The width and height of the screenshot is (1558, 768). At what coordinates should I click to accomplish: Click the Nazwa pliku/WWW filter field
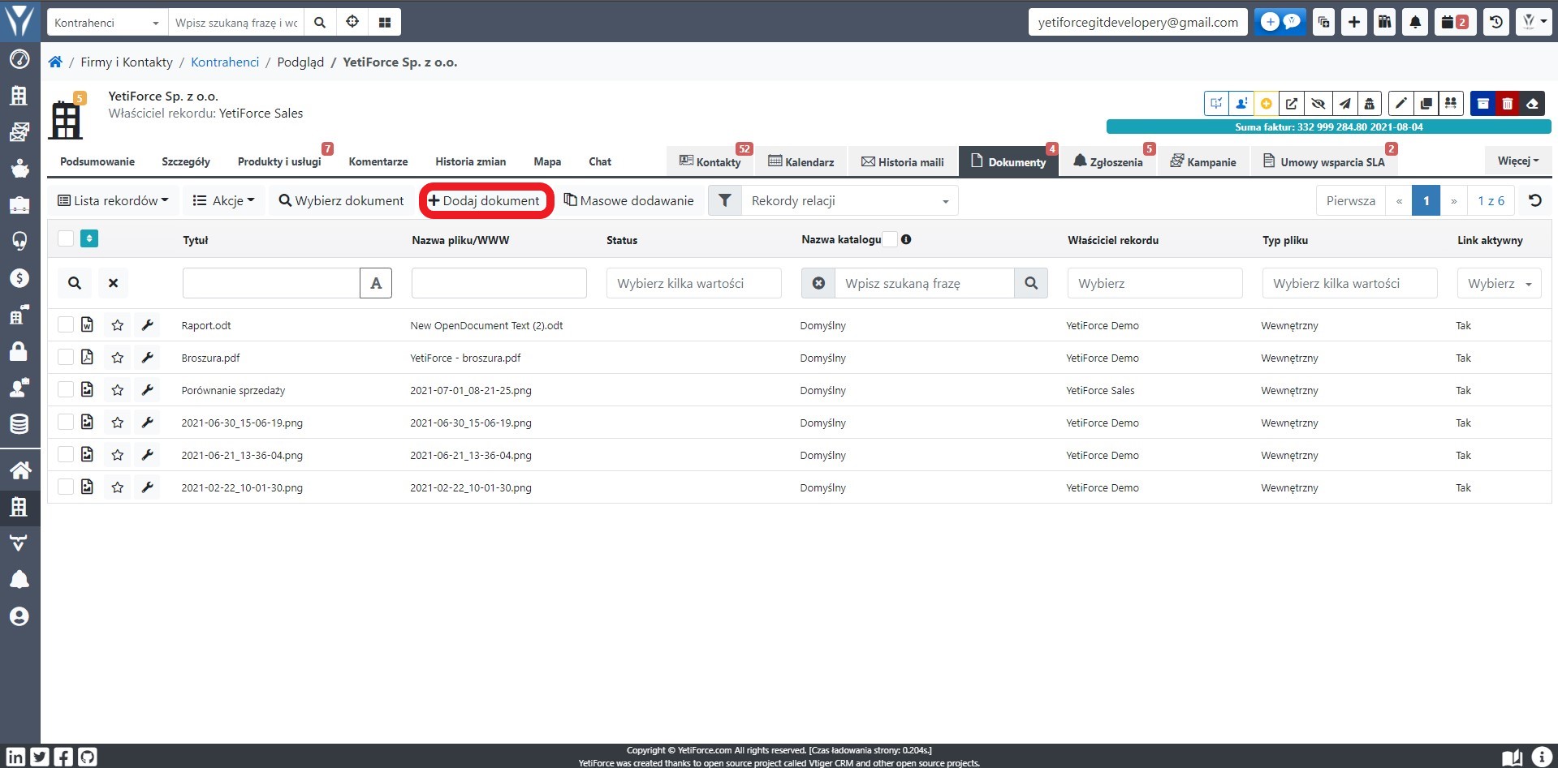pos(499,283)
